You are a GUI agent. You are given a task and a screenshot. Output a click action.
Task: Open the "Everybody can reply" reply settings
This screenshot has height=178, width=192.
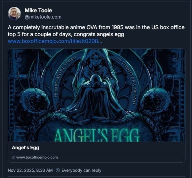(x=81, y=170)
